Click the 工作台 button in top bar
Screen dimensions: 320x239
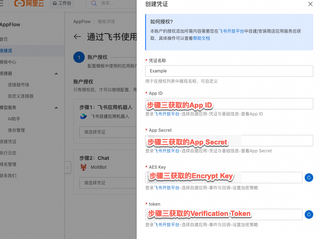[62, 4]
